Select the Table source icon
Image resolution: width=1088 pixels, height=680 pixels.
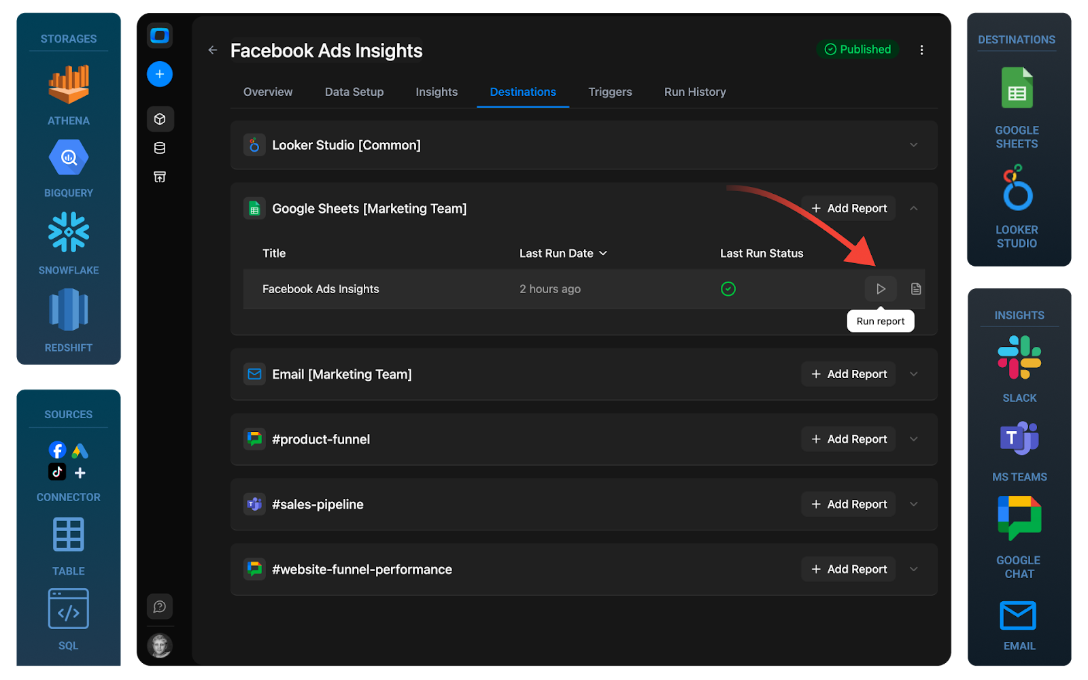click(69, 534)
